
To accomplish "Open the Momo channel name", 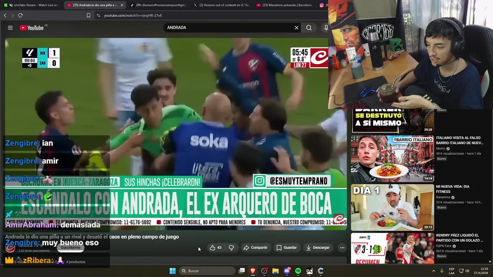I will coord(441,149).
